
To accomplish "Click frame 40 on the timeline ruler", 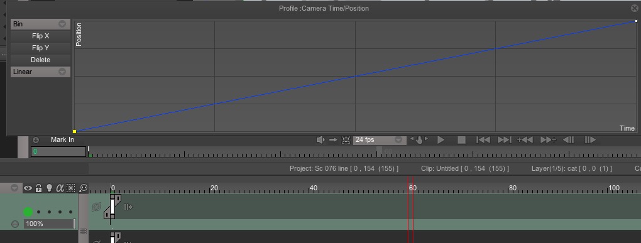I will coord(313,188).
